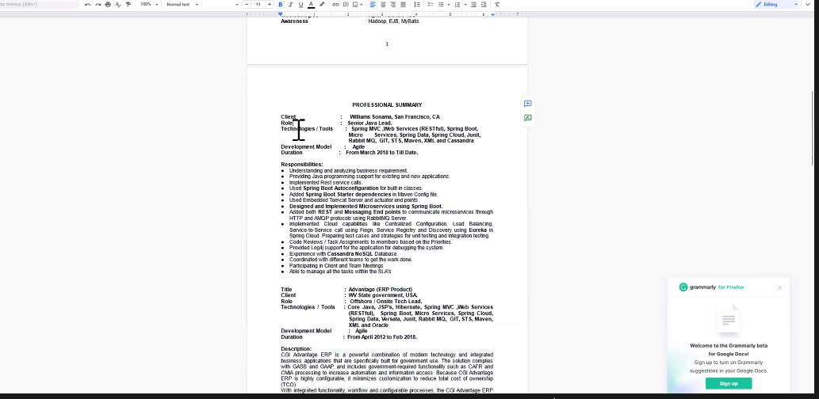819x399 pixels.
Task: Click 'Hadoop, EJB, MyBatis.' text
Action: click(394, 21)
